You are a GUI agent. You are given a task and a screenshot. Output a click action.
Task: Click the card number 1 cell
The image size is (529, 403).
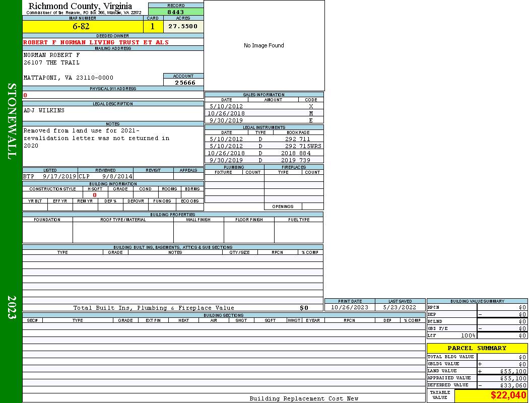[153, 27]
